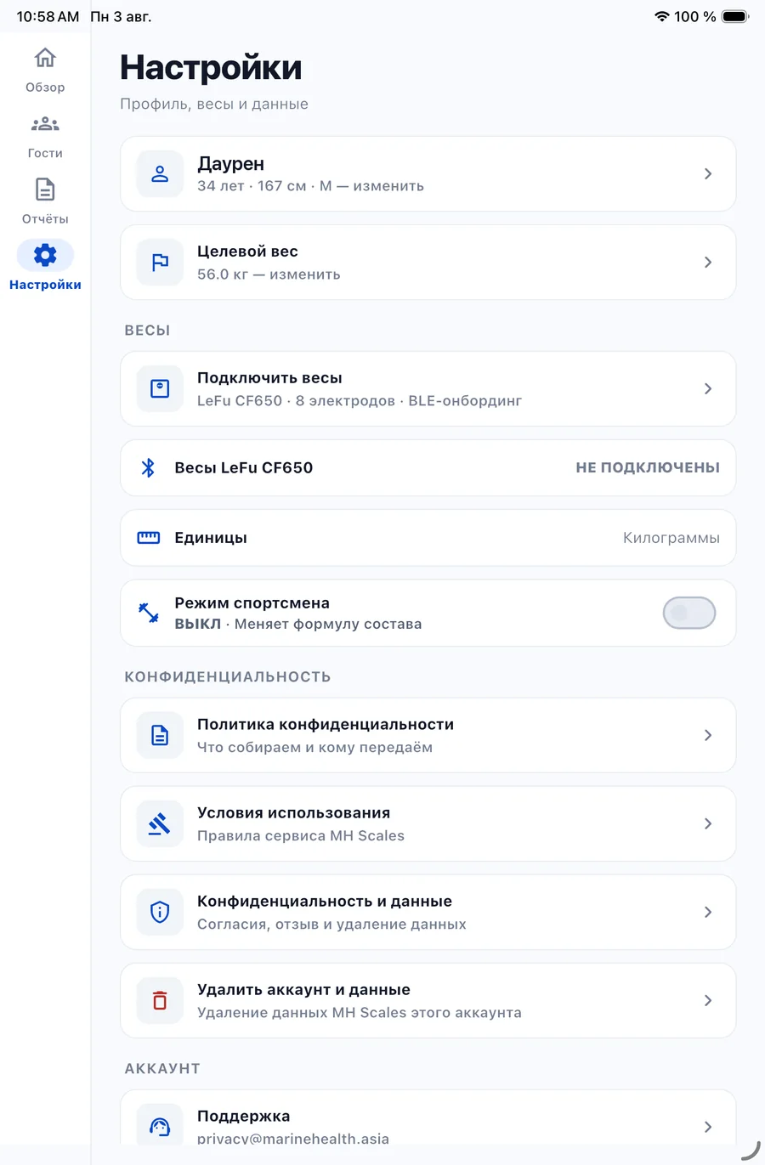Screen dimensions: 765x1165
Task: Tap the Пн 3 авг. date in status bar
Action: tap(121, 16)
